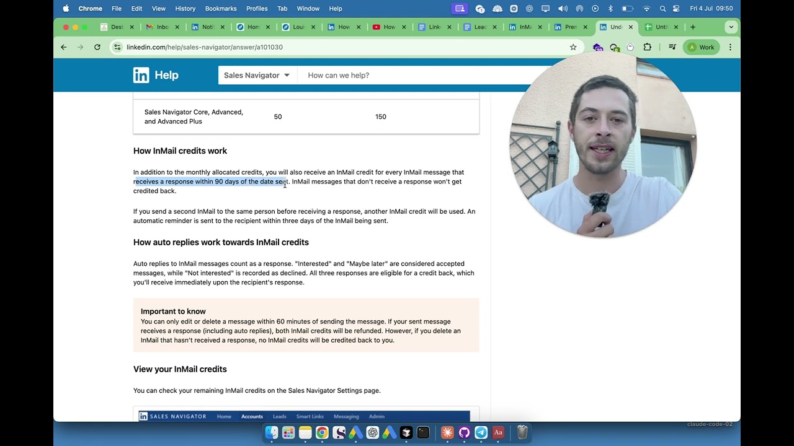This screenshot has width=794, height=446.
Task: Click the 'View your InMail credits' heading
Action: tap(180, 369)
